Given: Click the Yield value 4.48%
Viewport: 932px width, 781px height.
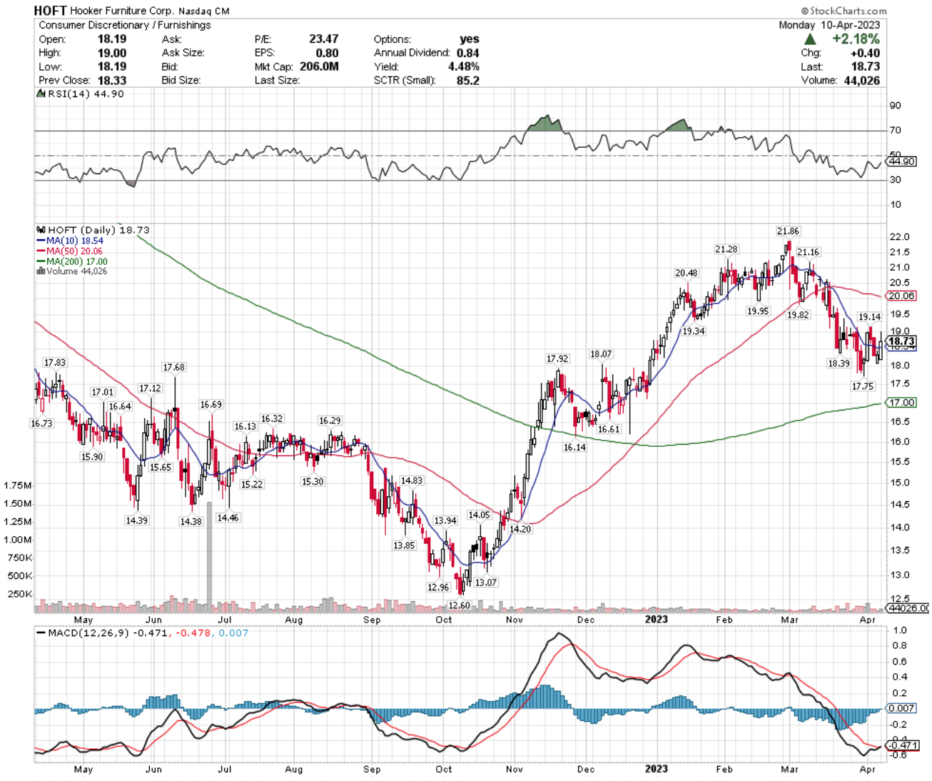Looking at the screenshot, I should click(x=464, y=66).
